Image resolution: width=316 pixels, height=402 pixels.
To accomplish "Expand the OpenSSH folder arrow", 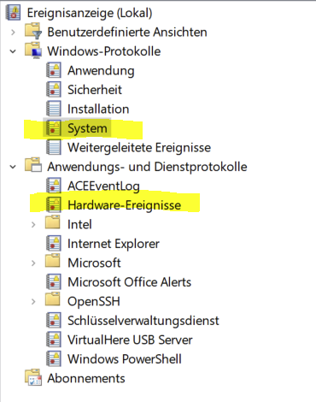I will click(x=33, y=302).
